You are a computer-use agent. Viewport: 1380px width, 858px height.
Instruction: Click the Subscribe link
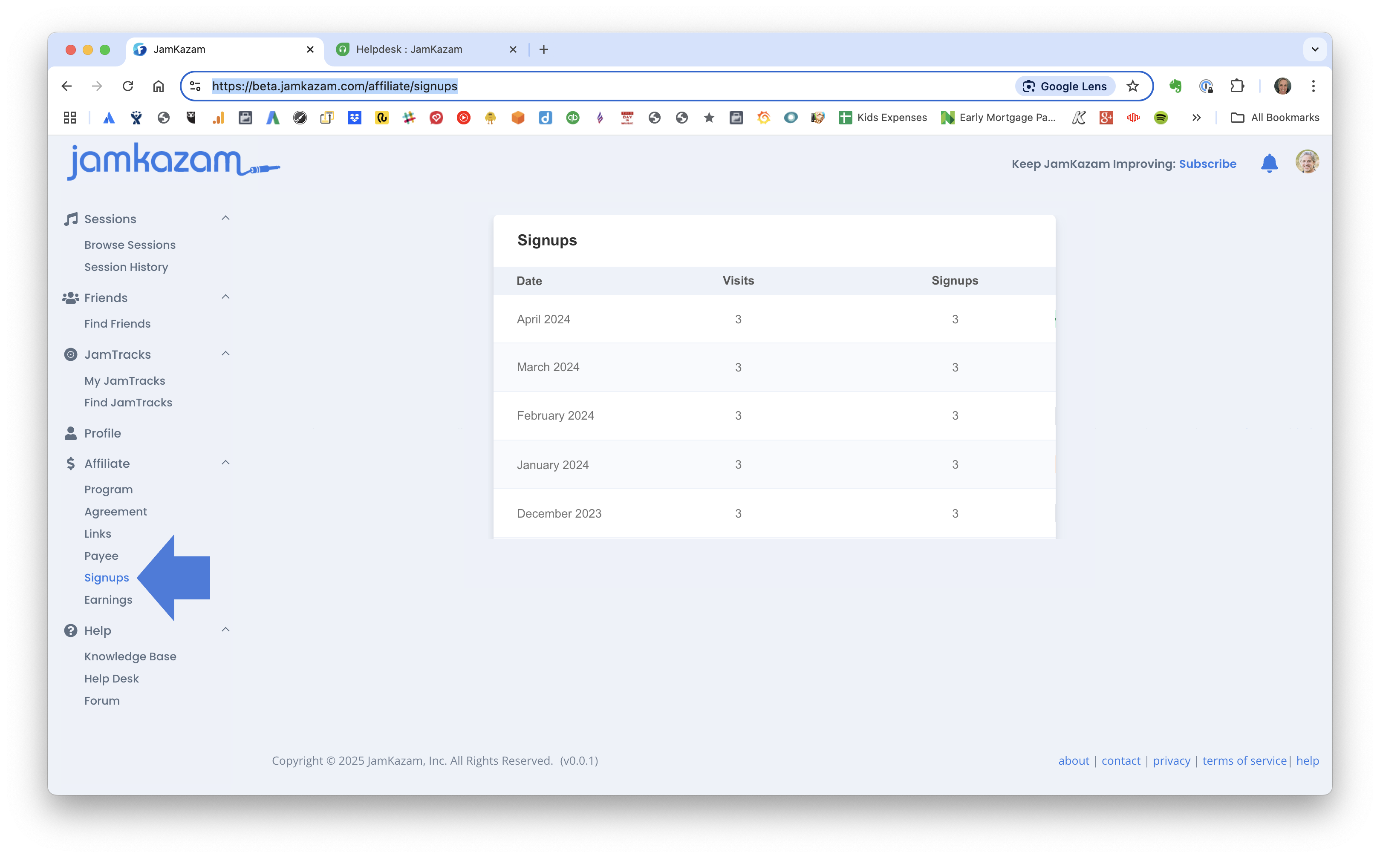[x=1207, y=164]
